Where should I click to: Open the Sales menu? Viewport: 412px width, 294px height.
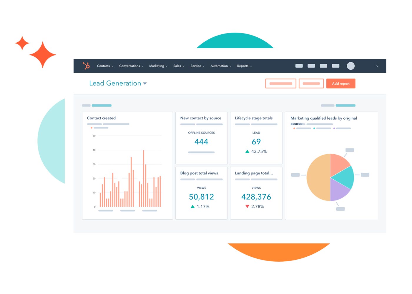pyautogui.click(x=179, y=66)
